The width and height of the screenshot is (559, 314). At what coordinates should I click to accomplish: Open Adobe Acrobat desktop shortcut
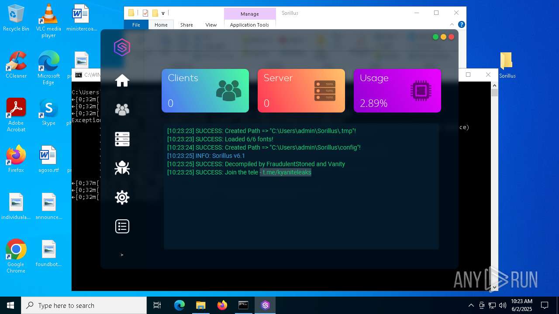[16, 115]
